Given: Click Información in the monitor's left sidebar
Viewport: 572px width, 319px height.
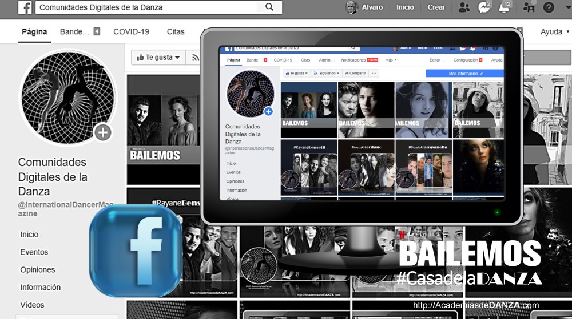Looking at the screenshot, I should point(236,190).
